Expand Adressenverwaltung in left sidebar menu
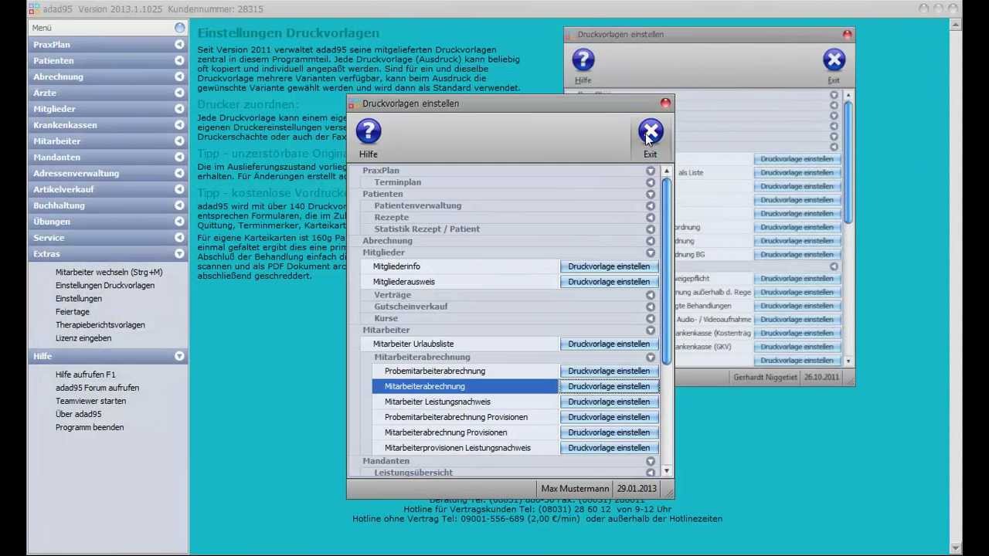The image size is (989, 556). tap(179, 173)
